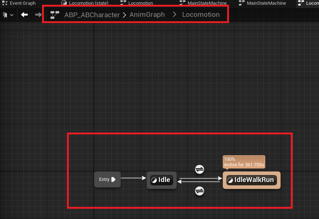This screenshot has height=219, width=319.
Task: Navigate back with the left arrow
Action: pos(25,15)
